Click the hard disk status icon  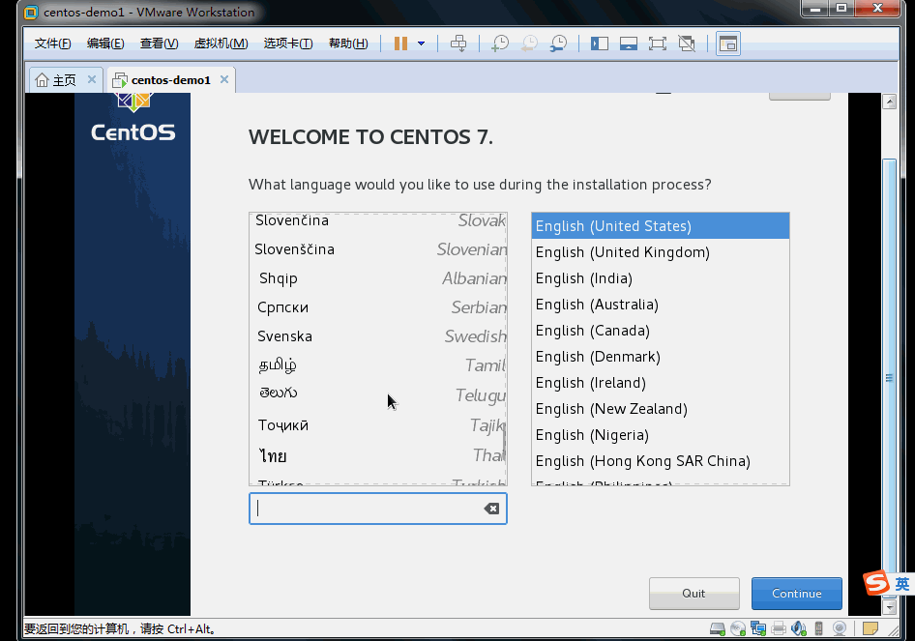point(717,628)
